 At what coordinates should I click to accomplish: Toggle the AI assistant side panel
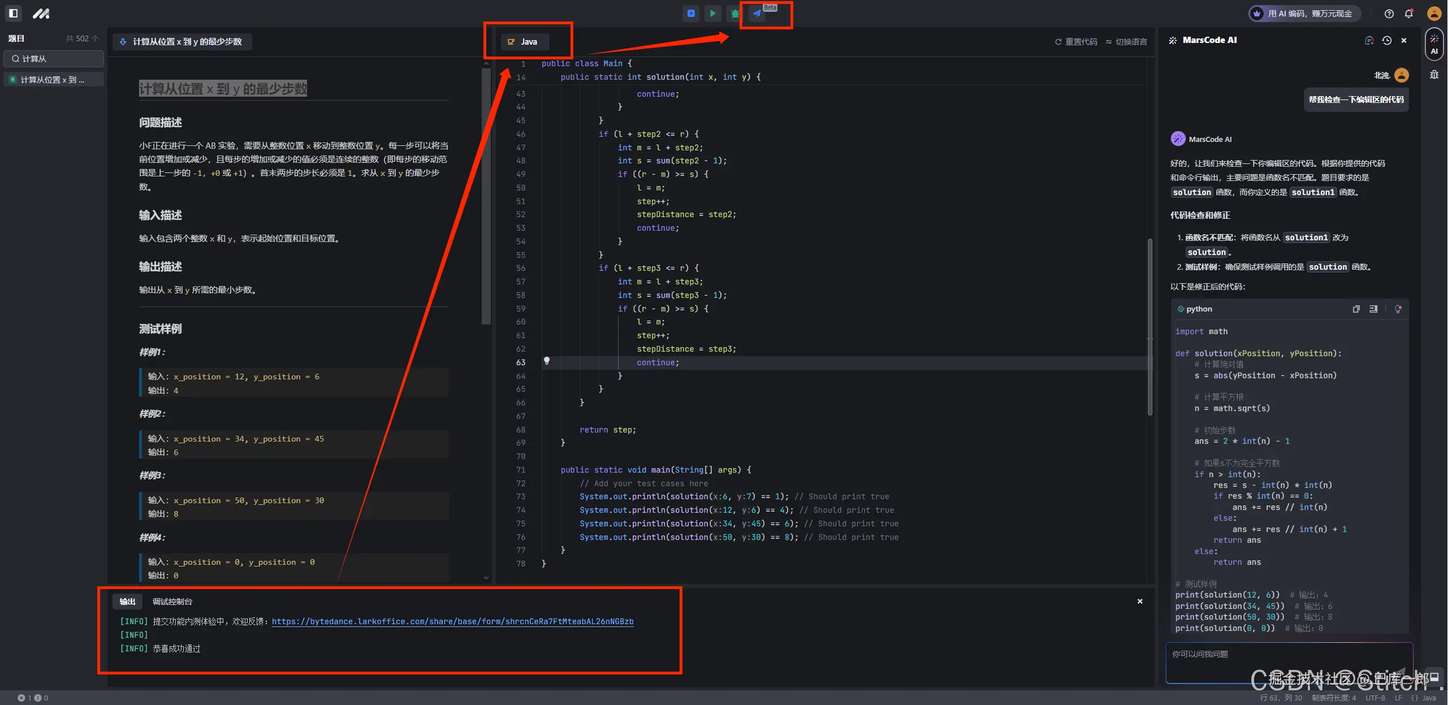(x=1434, y=44)
